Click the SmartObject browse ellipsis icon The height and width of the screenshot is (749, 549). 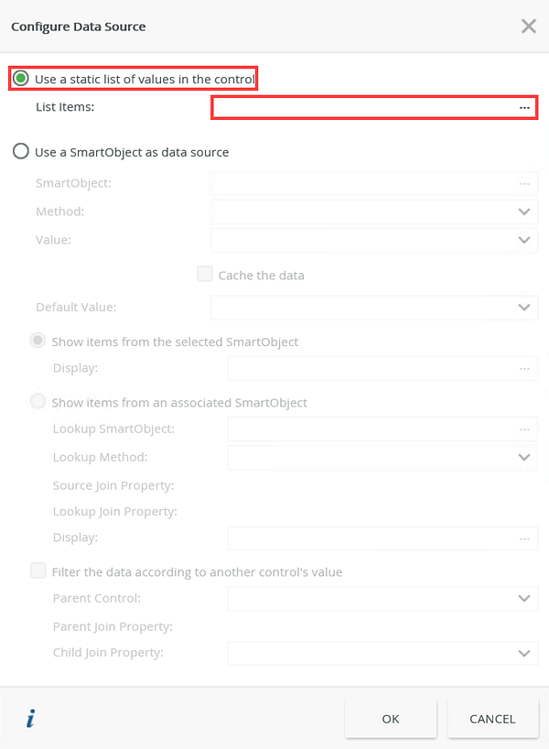pos(524,184)
